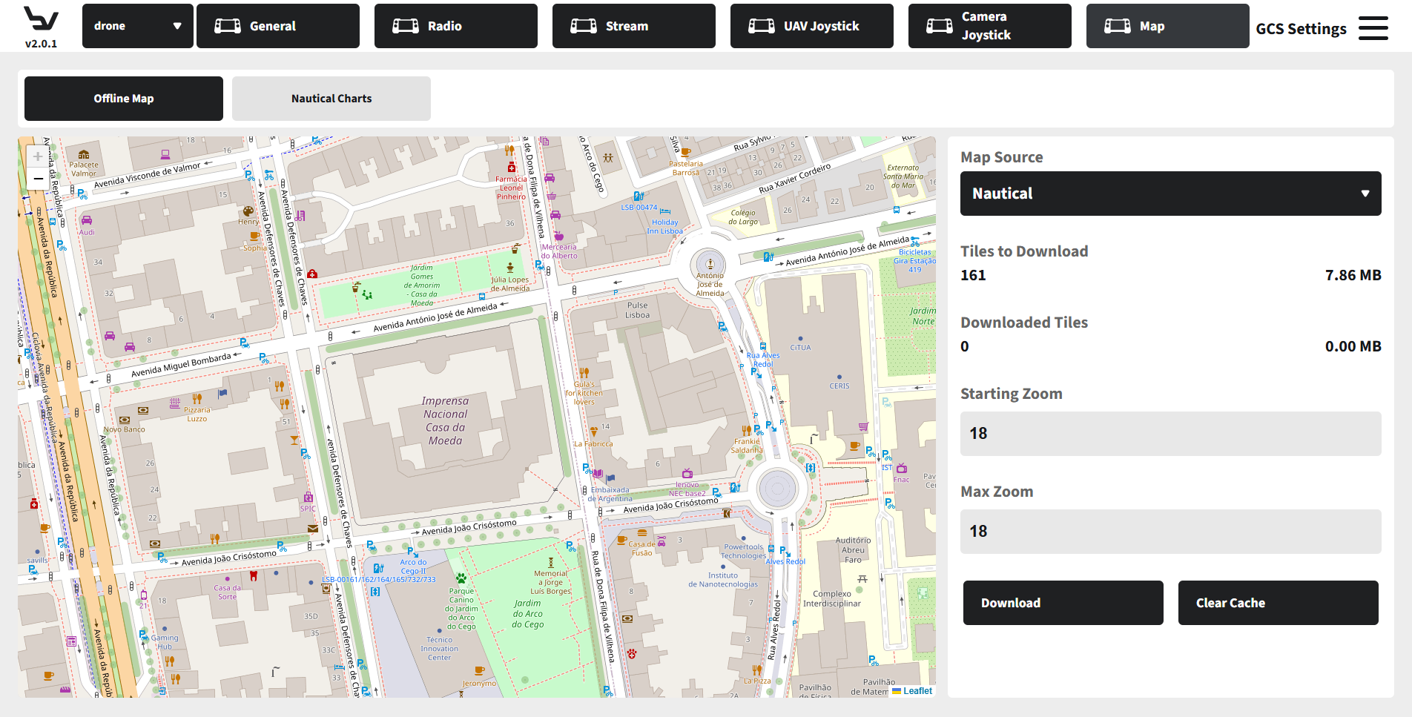The height and width of the screenshot is (717, 1412).
Task: Click the map zoom out minus button
Action: 38,179
